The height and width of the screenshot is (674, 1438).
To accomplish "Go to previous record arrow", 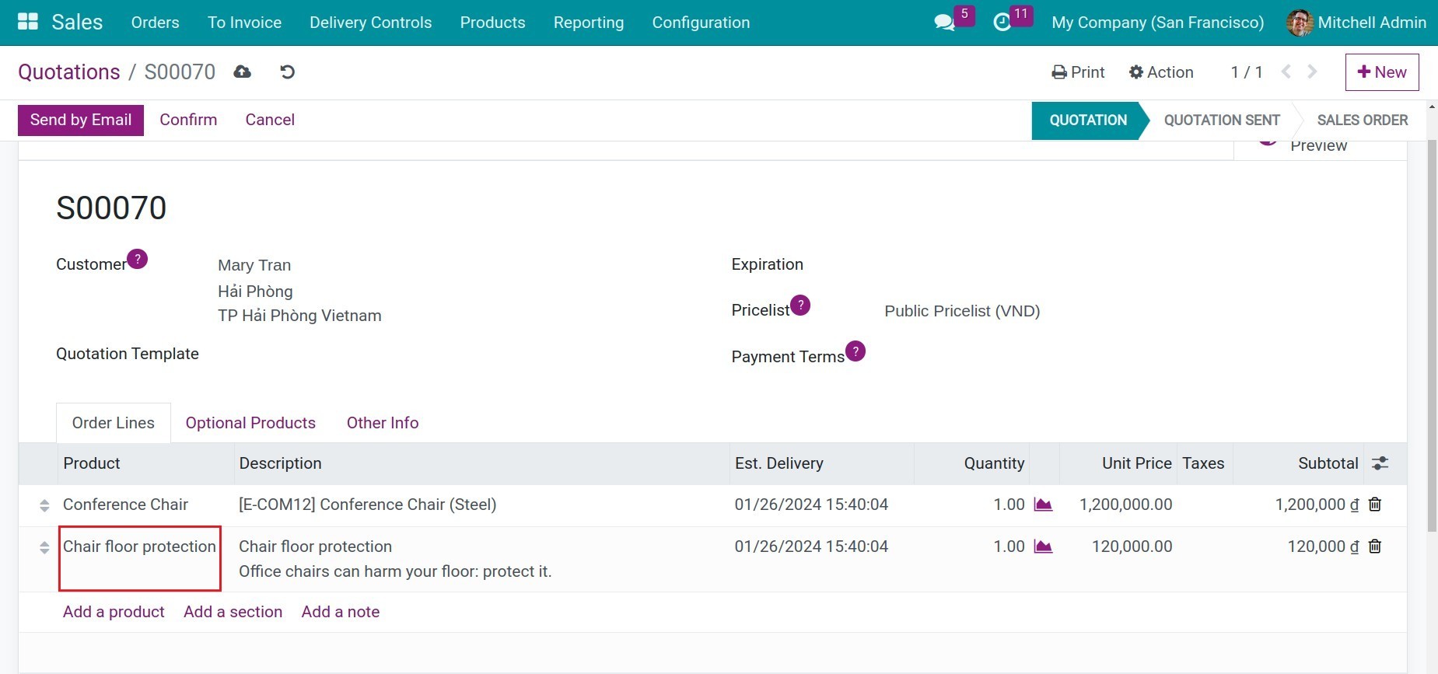I will pyautogui.click(x=1286, y=72).
